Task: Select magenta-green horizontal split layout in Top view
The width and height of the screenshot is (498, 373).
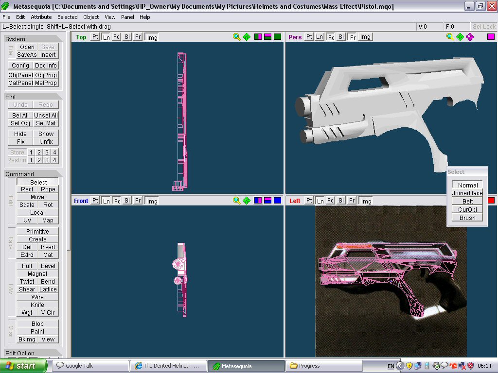Action: pyautogui.click(x=268, y=37)
